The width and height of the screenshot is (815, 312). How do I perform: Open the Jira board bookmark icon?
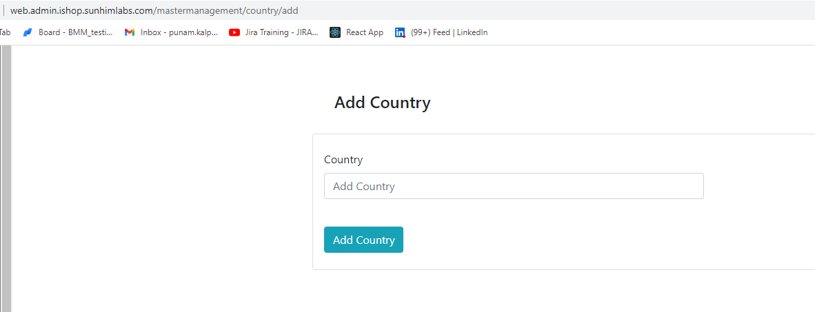pyautogui.click(x=28, y=32)
